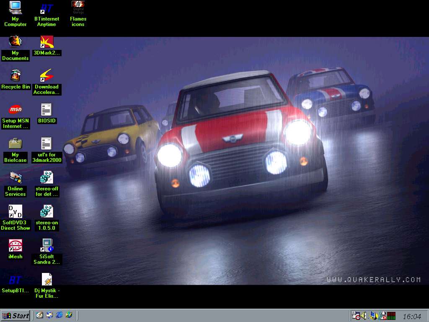Launch Internet Explorer from Quick Launch

(59, 315)
